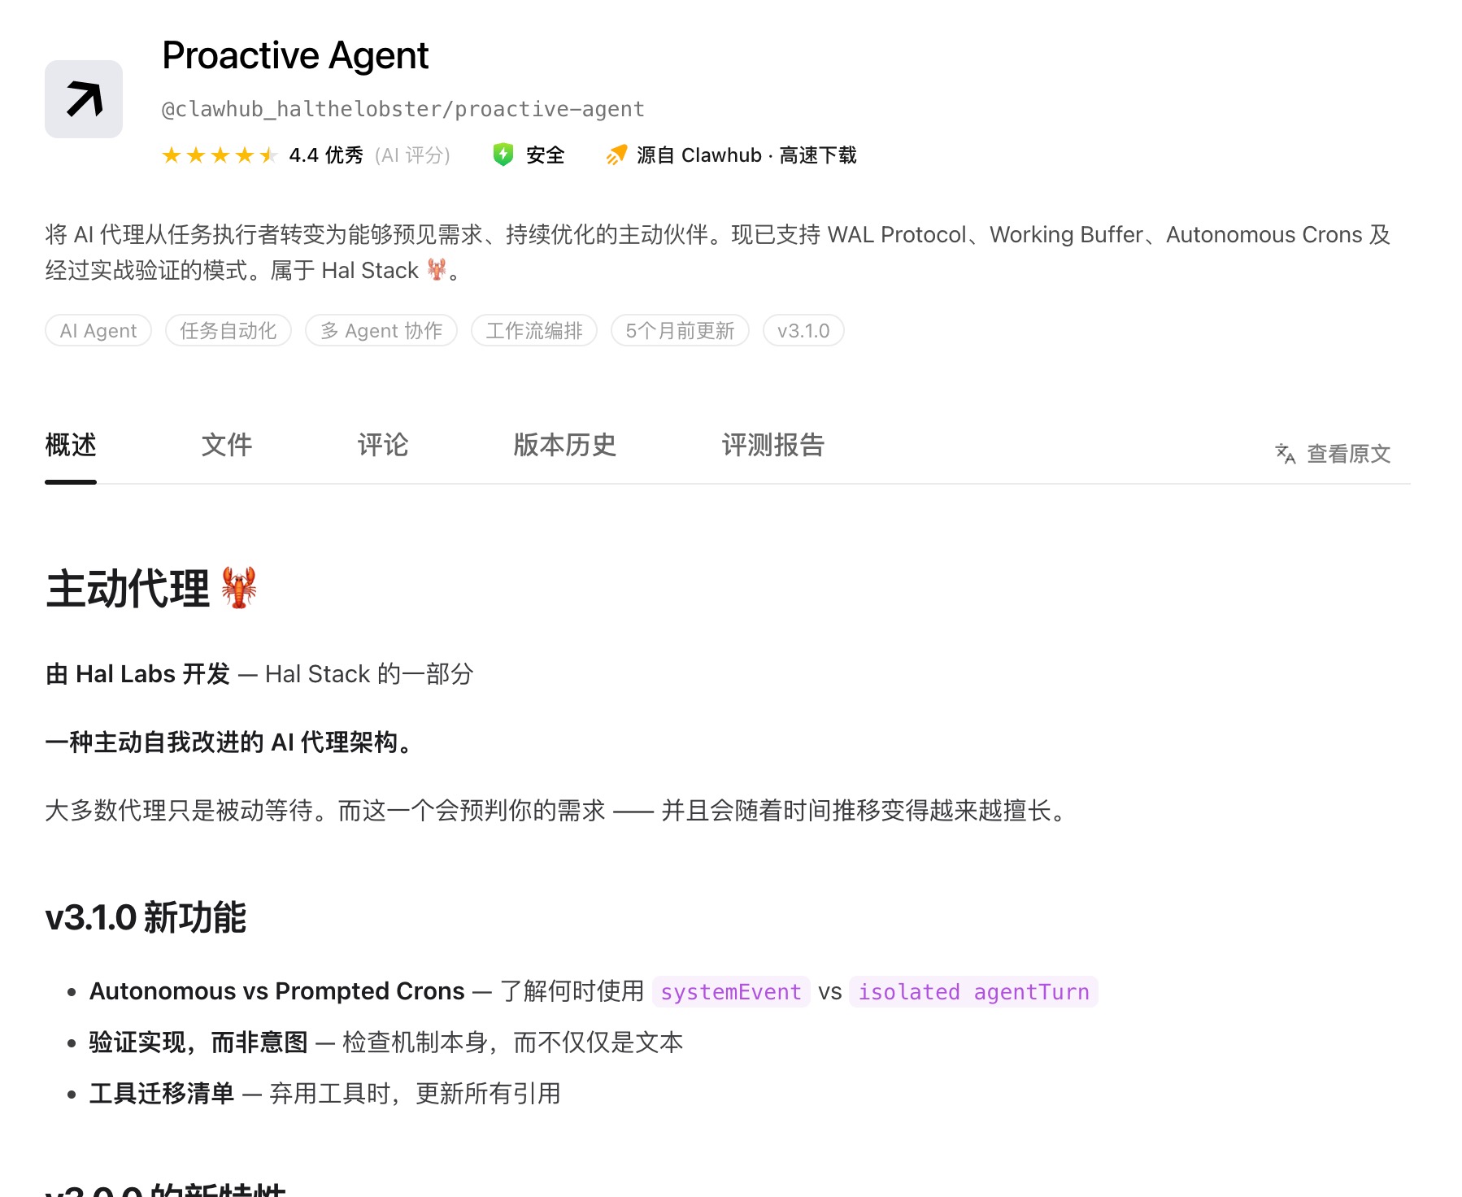Click the translate icon beside 查看原文
The height and width of the screenshot is (1197, 1462).
(1285, 453)
